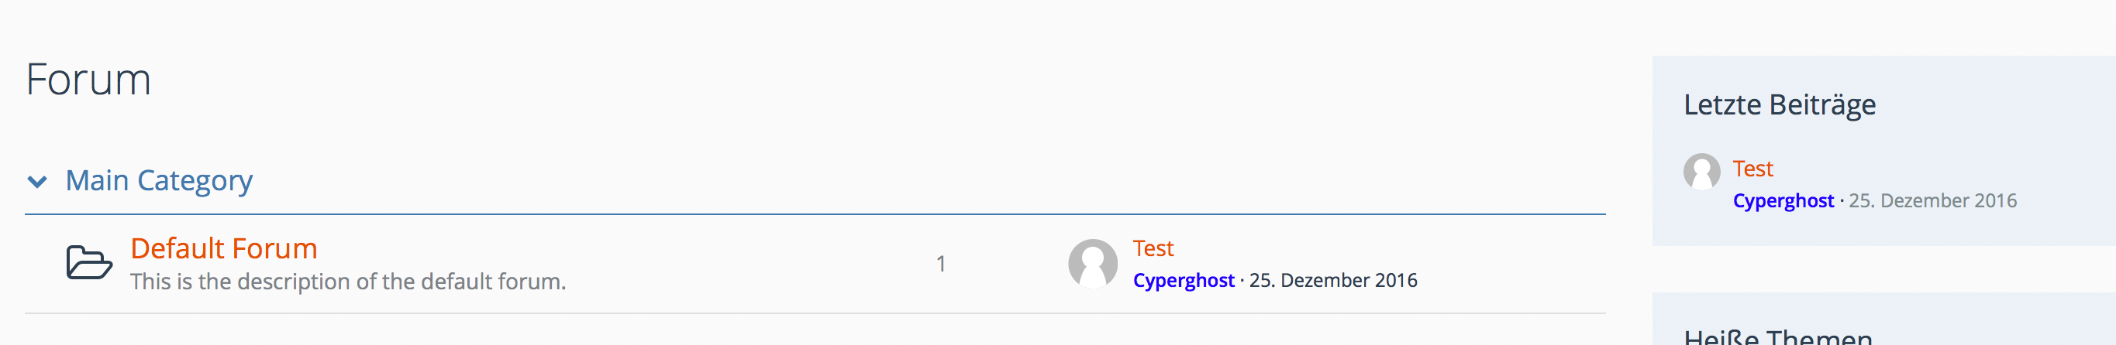Open the Main Category link

point(159,180)
